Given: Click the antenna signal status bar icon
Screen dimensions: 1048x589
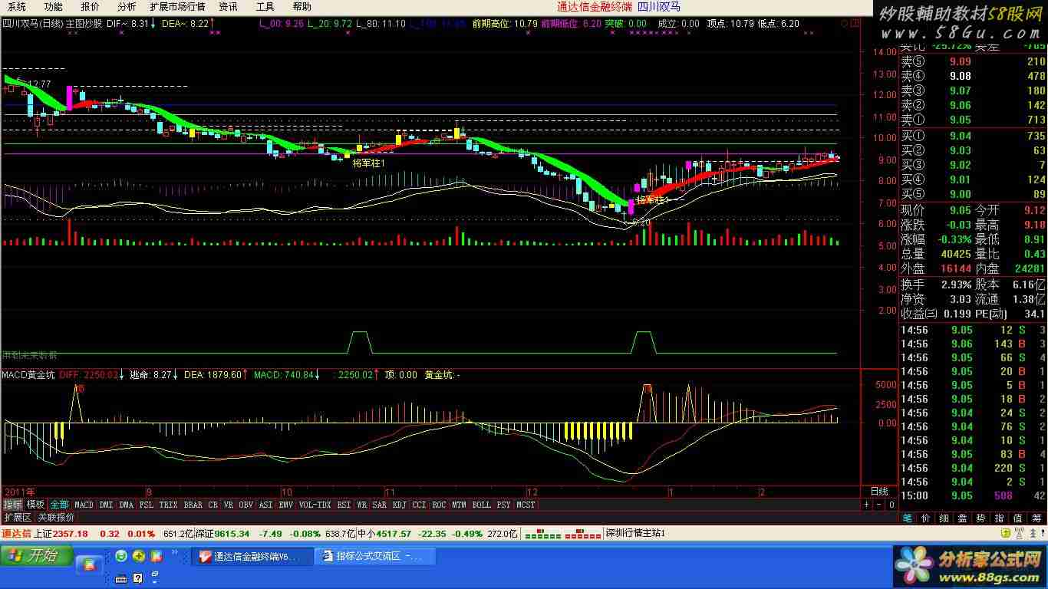Looking at the screenshot, I should 1020,532.
